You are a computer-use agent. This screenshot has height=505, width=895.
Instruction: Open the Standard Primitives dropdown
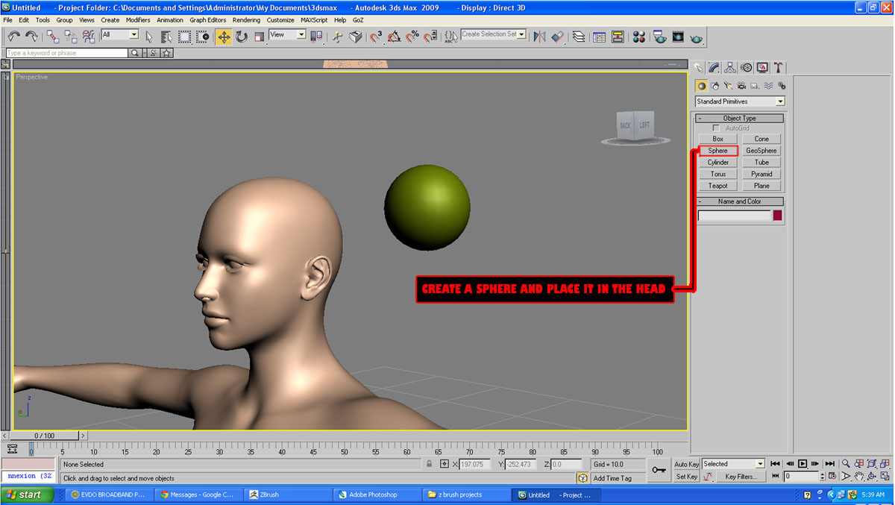(740, 101)
